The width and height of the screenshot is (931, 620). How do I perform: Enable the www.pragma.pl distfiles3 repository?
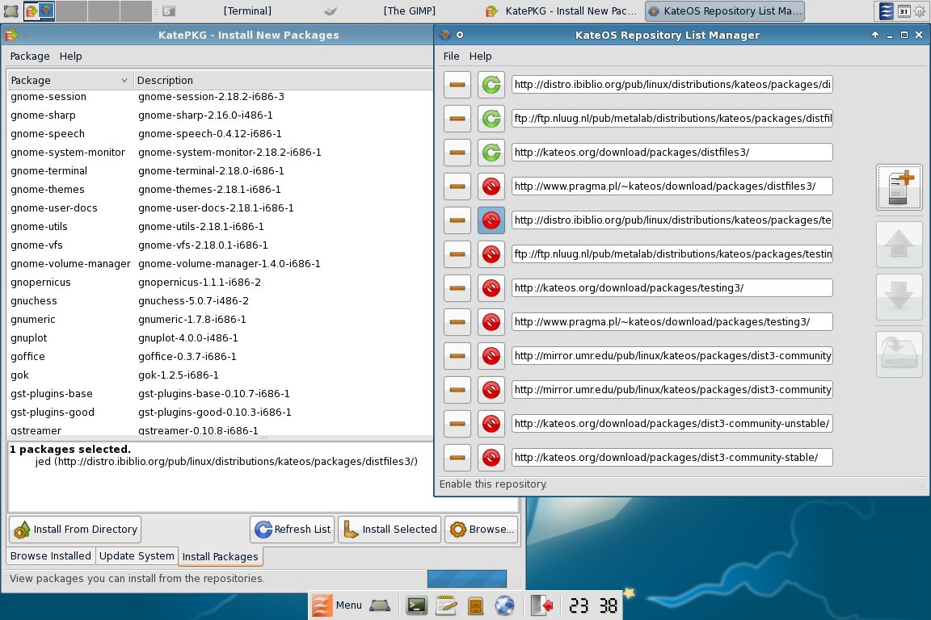pyautogui.click(x=491, y=186)
